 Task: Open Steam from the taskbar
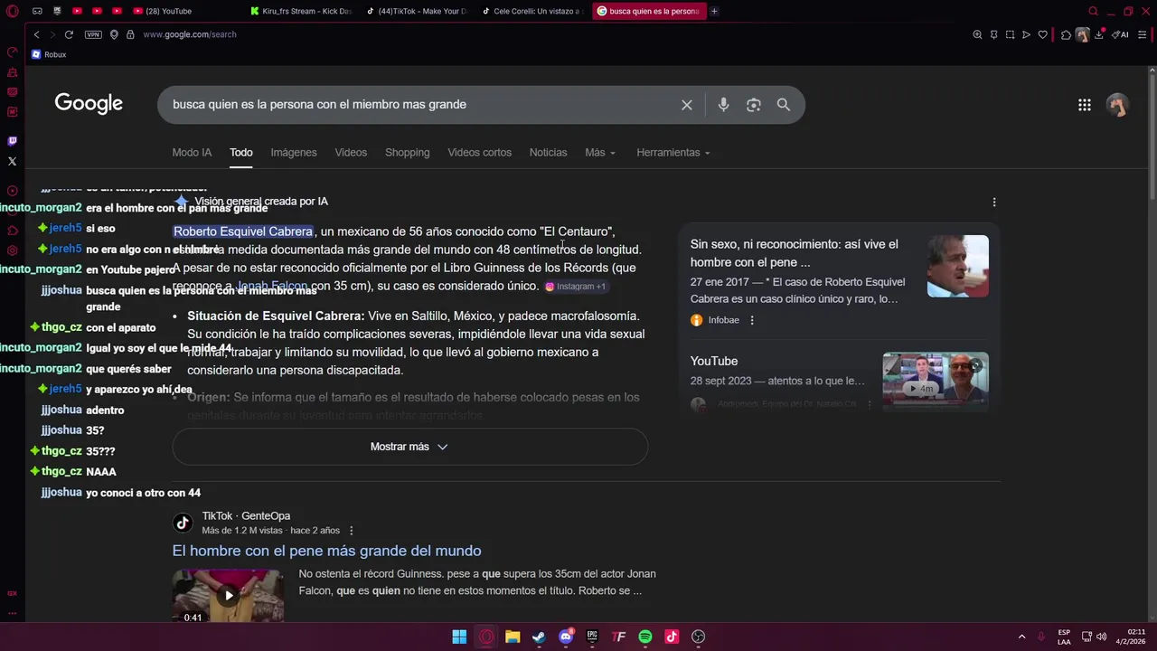pos(539,637)
